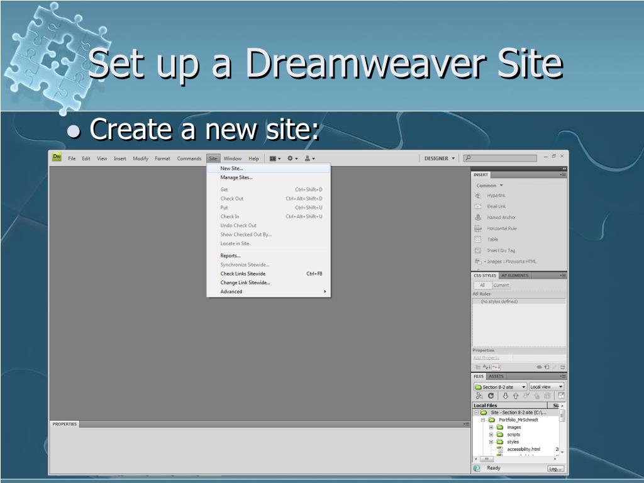Open the Edit menu
The width and height of the screenshot is (644, 483).
coord(86,158)
